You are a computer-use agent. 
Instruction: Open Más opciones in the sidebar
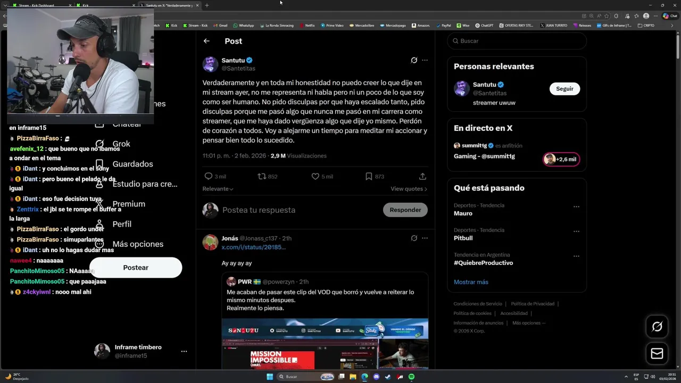point(129,244)
